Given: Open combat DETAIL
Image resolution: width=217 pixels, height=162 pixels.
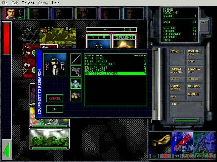Looking at the screenshot, I should coord(177,79).
